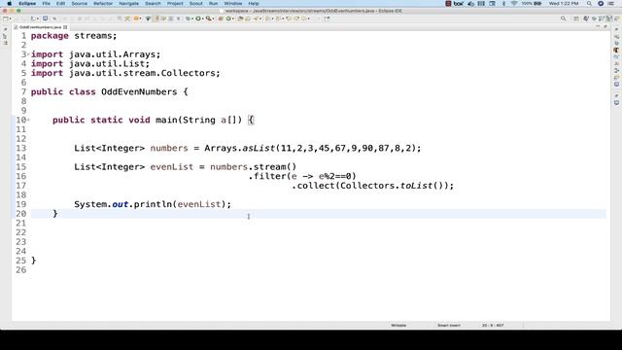The image size is (622, 350).
Task: Open macOS Spotlight search
Action: (x=589, y=4)
